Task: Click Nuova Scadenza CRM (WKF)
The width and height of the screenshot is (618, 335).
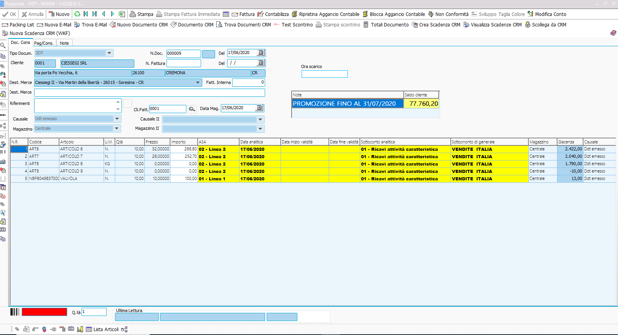Action: [36, 33]
